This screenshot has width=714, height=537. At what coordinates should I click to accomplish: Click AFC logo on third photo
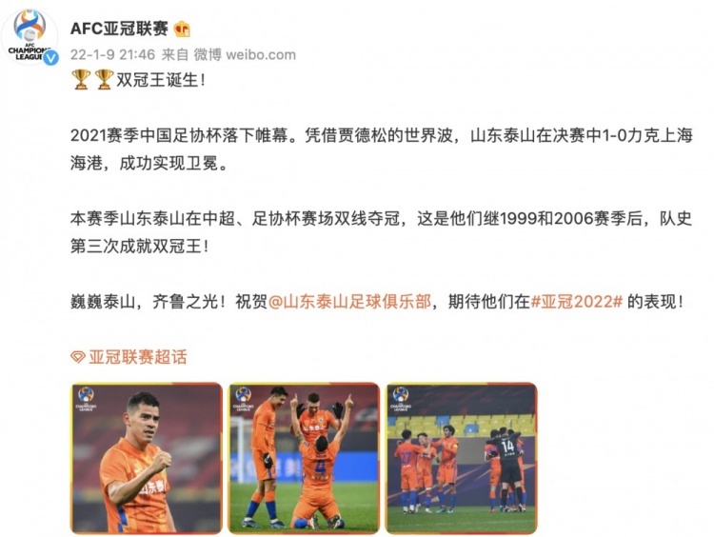click(401, 399)
